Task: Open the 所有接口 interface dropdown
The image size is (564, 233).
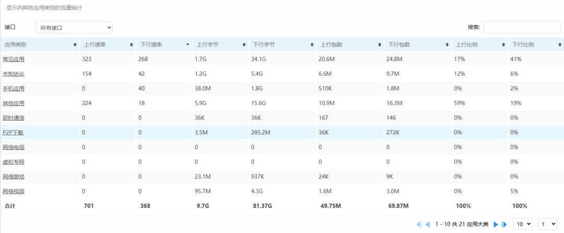Action: tap(74, 27)
